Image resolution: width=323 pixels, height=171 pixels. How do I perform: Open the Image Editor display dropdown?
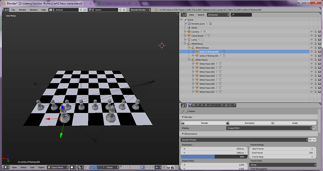269,128
